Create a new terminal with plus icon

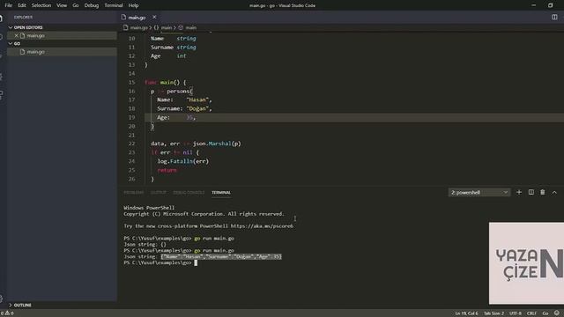tap(519, 192)
